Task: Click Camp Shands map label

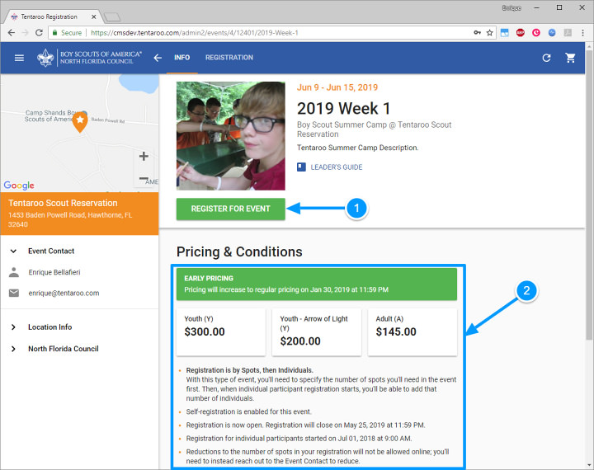Action: (51, 116)
